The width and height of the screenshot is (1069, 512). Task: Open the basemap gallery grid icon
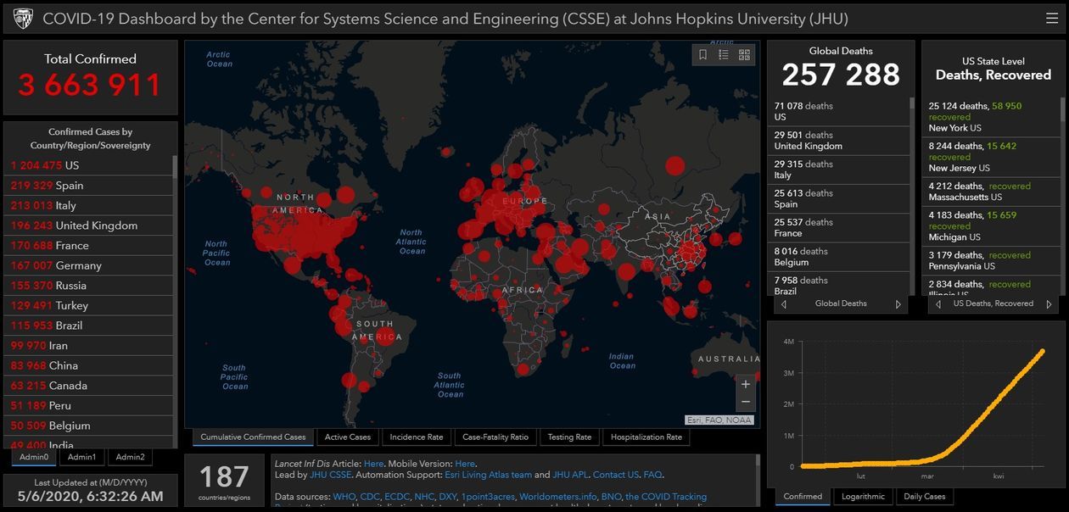[744, 55]
